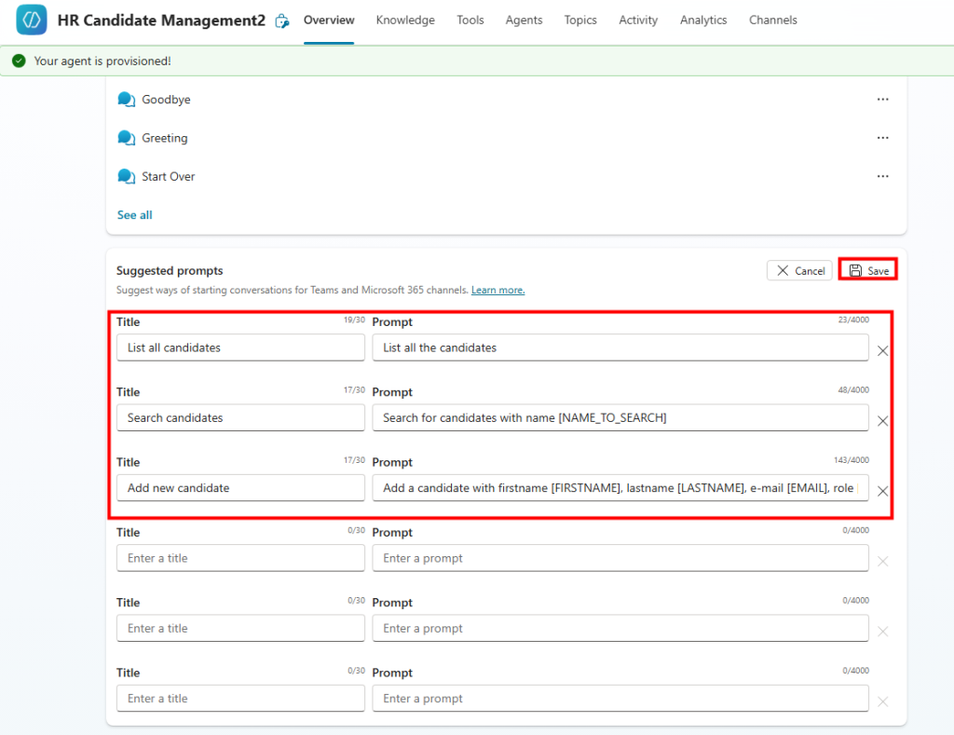Open the Analytics tab
This screenshot has width=954, height=735.
[x=703, y=20]
